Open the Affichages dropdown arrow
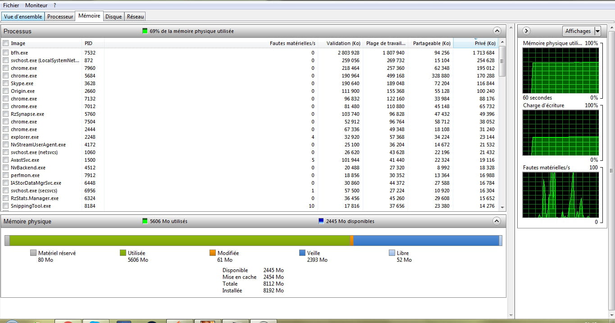 (x=597, y=31)
